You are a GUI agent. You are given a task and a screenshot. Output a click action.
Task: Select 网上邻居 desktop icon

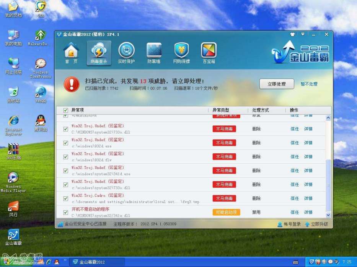[13, 66]
